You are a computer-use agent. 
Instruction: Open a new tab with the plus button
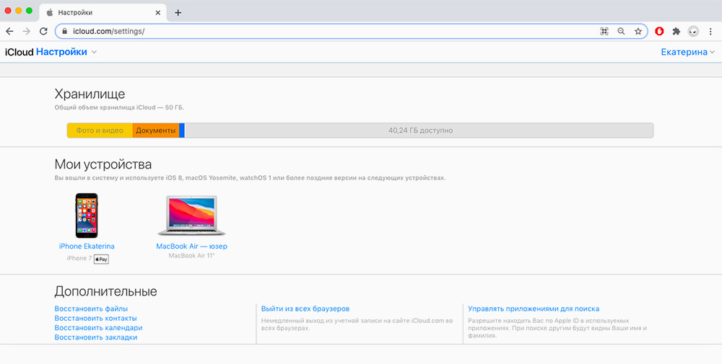(178, 13)
